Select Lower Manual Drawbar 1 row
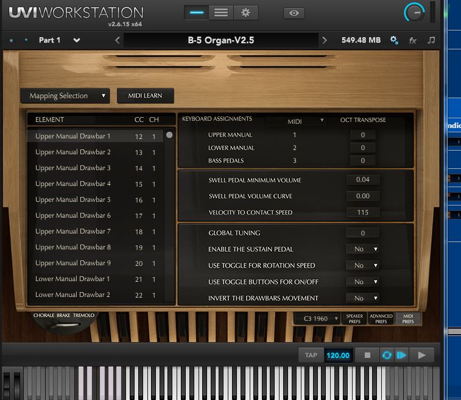 tap(95, 279)
